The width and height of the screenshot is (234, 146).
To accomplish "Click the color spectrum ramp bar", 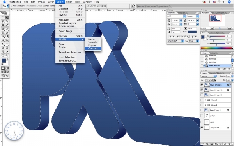I will (216, 48).
